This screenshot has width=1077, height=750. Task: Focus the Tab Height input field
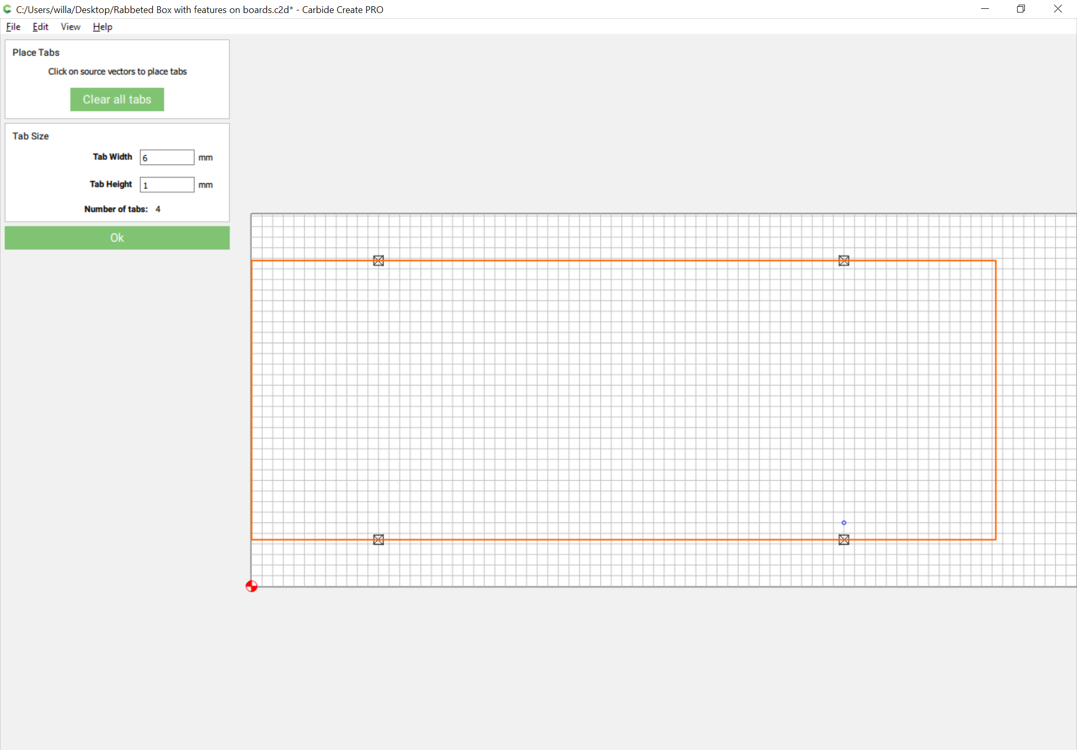[x=167, y=185]
